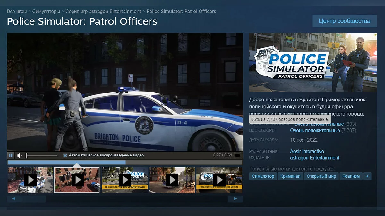The height and width of the screenshot is (216, 385).
Task: Click the Police Simulator header capsule image
Action: (313, 62)
